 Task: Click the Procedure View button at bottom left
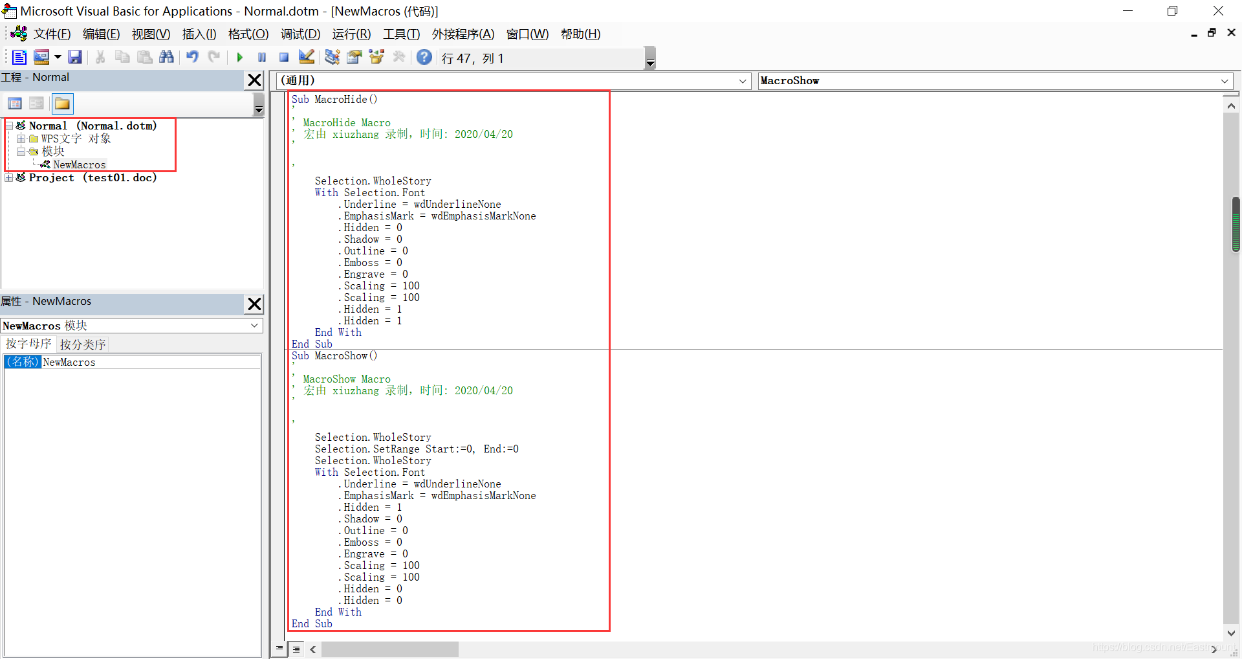[x=279, y=648]
